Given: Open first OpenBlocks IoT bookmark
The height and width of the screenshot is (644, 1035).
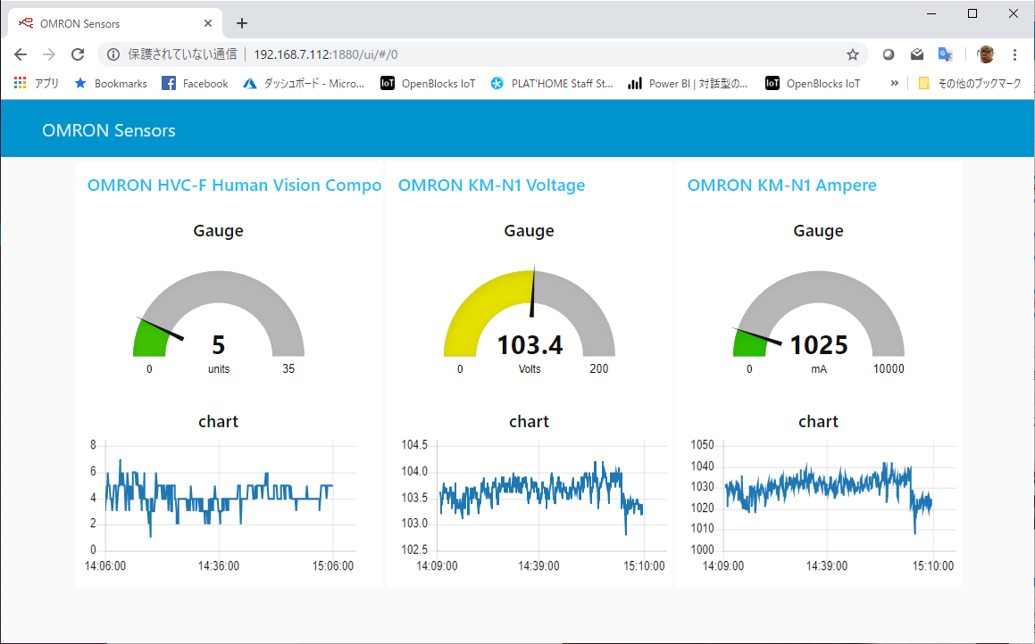Looking at the screenshot, I should (428, 83).
